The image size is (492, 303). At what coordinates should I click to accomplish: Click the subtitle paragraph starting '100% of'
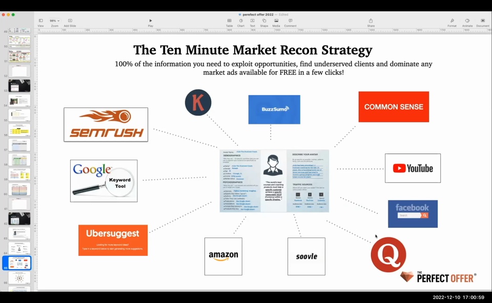coord(273,68)
